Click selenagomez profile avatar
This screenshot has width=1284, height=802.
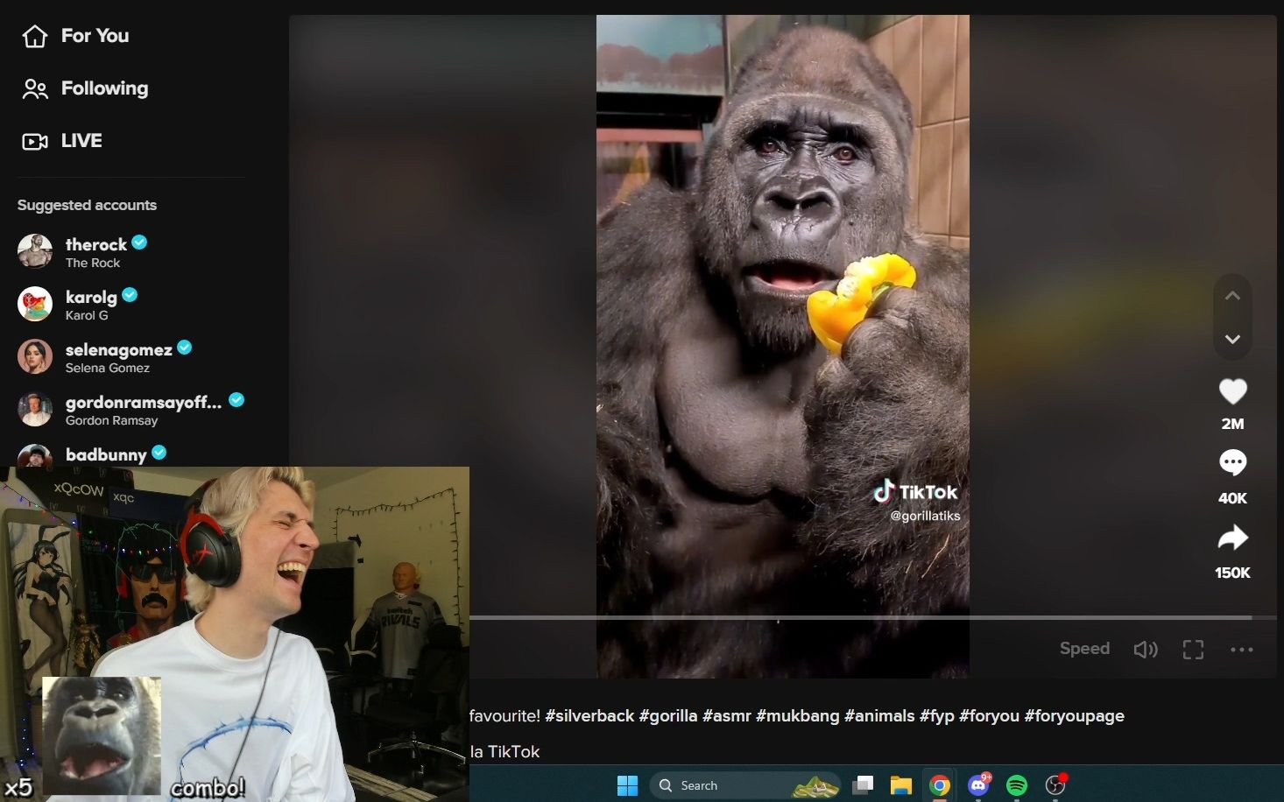(35, 356)
